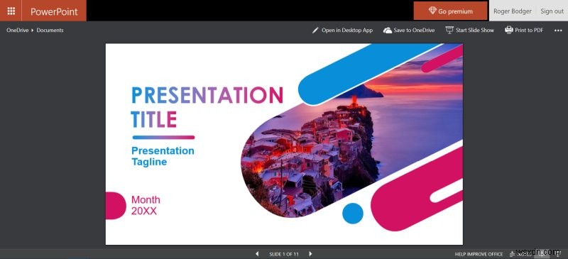Click Sign out link
Image resolution: width=568 pixels, height=259 pixels.
552,11
